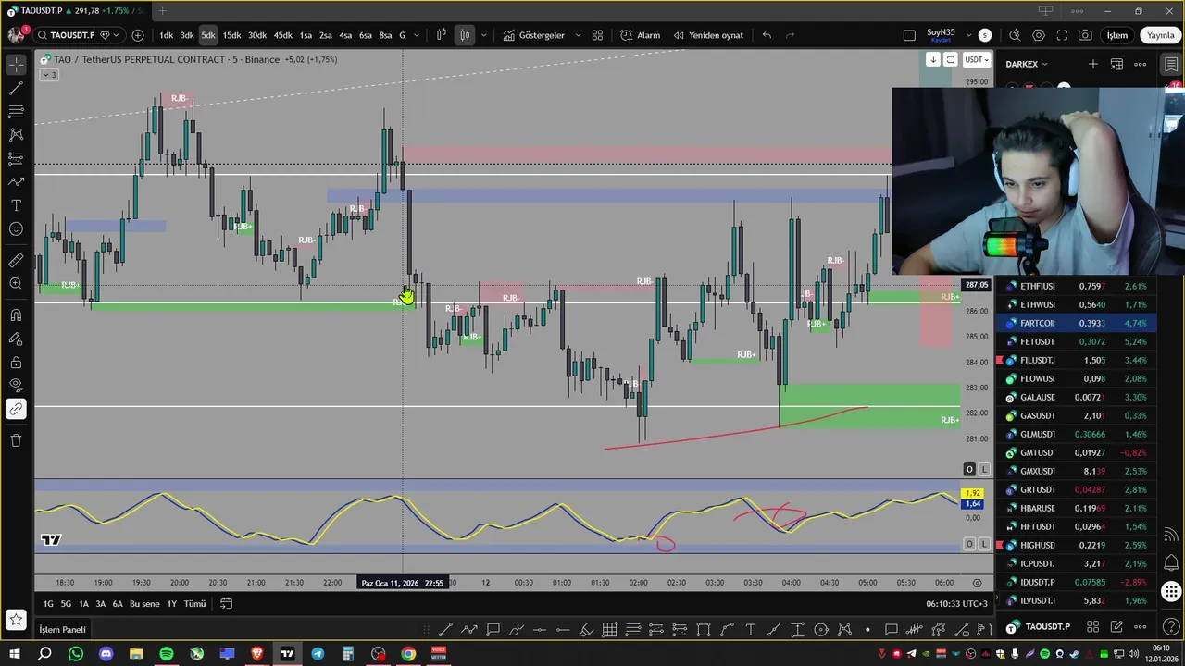Expand the timeframe list dropdown
The height and width of the screenshot is (666, 1185).
[417, 35]
